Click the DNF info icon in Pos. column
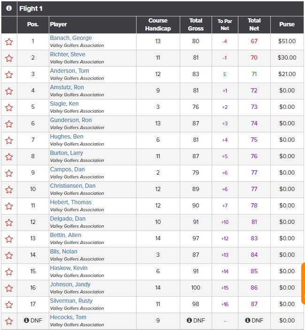Viewport: 305px width, 330px height. tap(26, 320)
